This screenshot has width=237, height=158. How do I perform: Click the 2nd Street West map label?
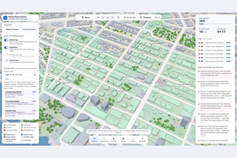(x=123, y=91)
